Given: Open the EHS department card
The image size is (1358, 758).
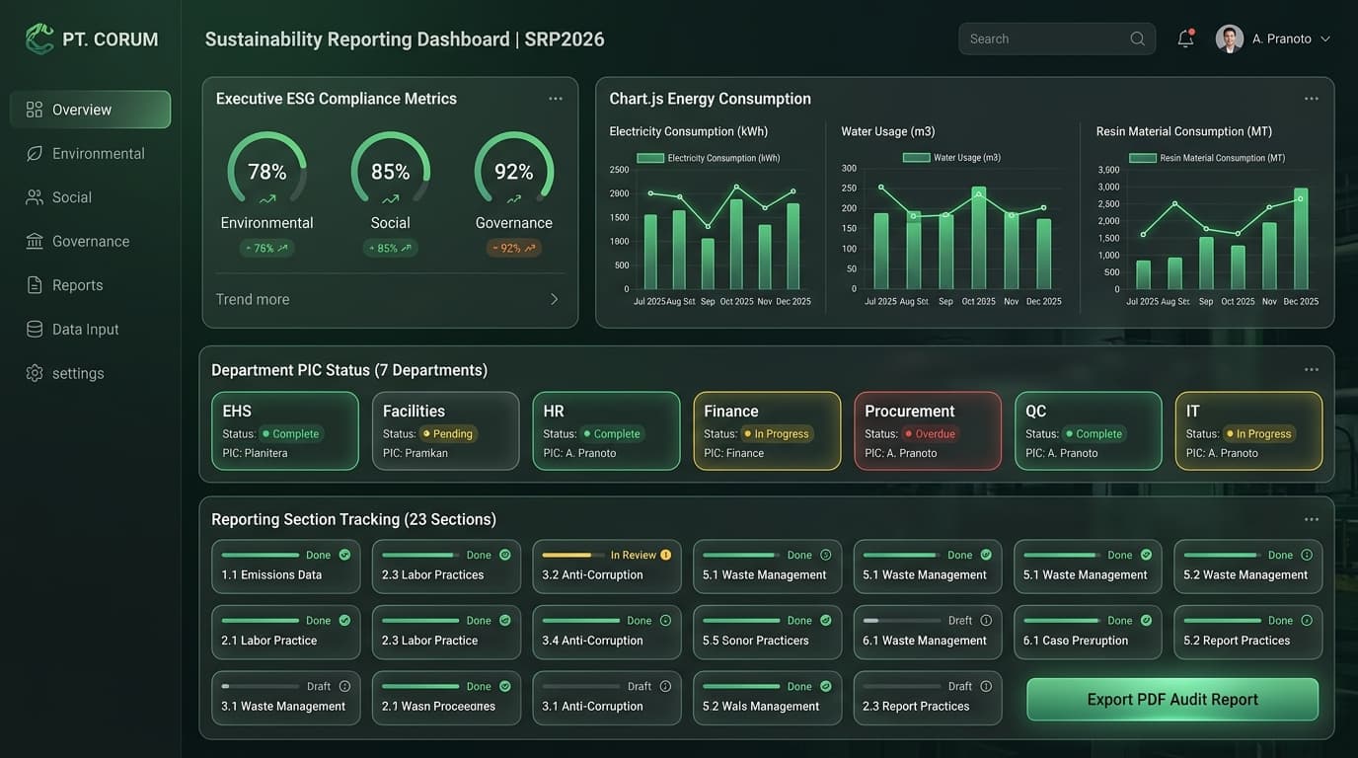Looking at the screenshot, I should tap(285, 431).
